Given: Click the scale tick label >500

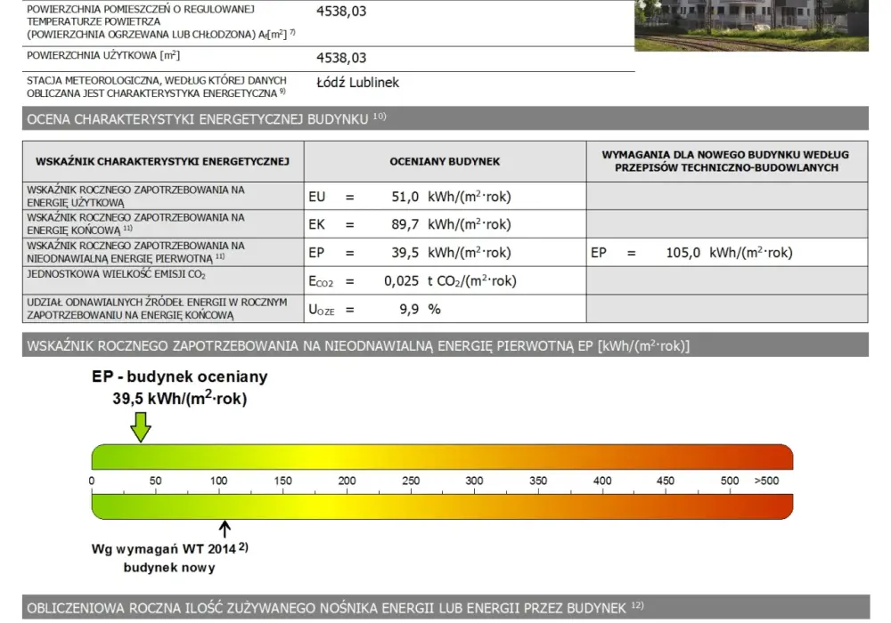Looking at the screenshot, I should tap(766, 481).
